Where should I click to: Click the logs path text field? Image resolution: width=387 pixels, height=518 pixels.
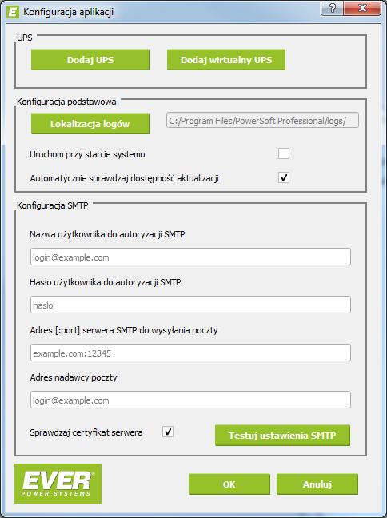click(263, 120)
